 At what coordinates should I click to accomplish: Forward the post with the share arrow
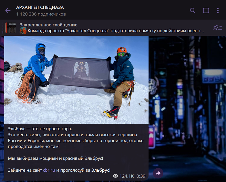[x=158, y=173]
